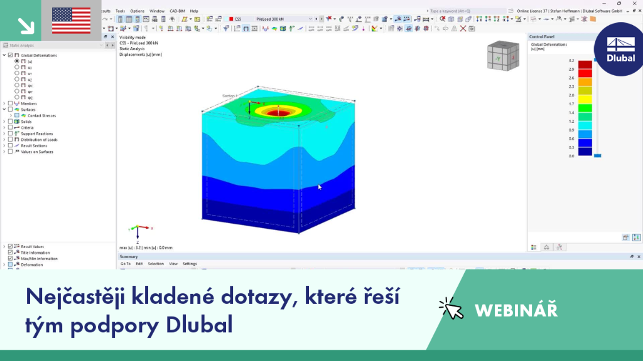The height and width of the screenshot is (361, 643).
Task: Enable the Solids results checkbox
Action: click(10, 122)
